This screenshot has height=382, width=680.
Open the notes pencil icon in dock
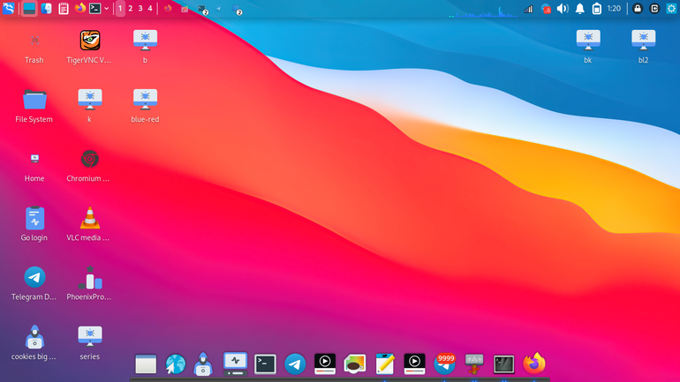pyautogui.click(x=385, y=363)
